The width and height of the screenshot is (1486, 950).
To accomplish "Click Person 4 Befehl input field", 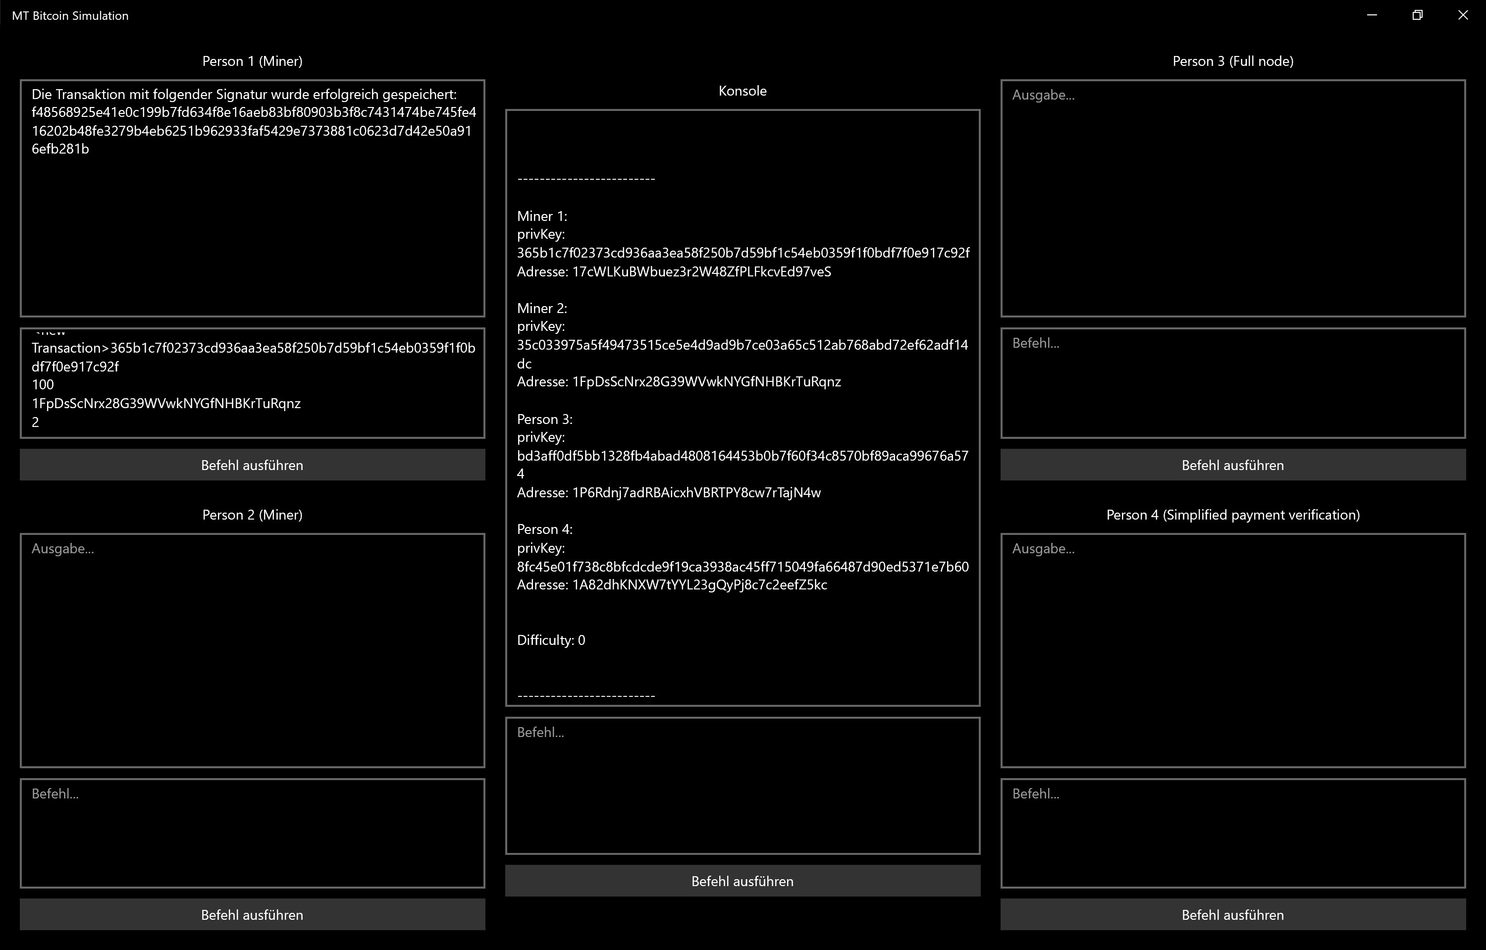I will pos(1232,833).
